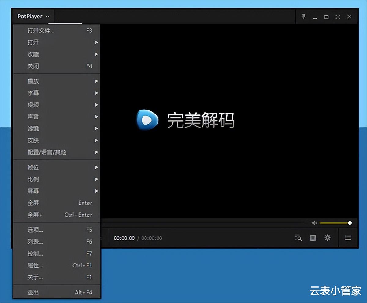Image resolution: width=367 pixels, height=303 pixels.
Task: Expand the 屏幕 submenu
Action: pyautogui.click(x=57, y=191)
